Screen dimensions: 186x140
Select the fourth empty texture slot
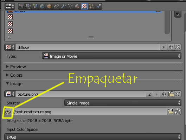coord(10,31)
